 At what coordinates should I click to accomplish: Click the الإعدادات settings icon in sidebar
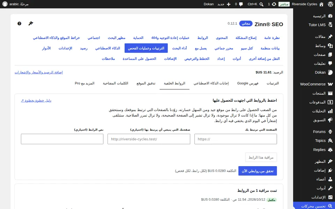click(330, 197)
